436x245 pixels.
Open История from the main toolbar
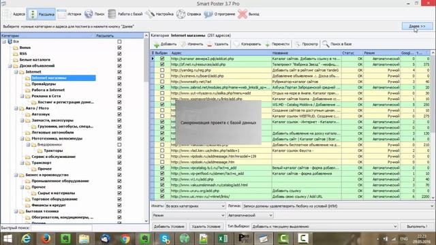69,14
